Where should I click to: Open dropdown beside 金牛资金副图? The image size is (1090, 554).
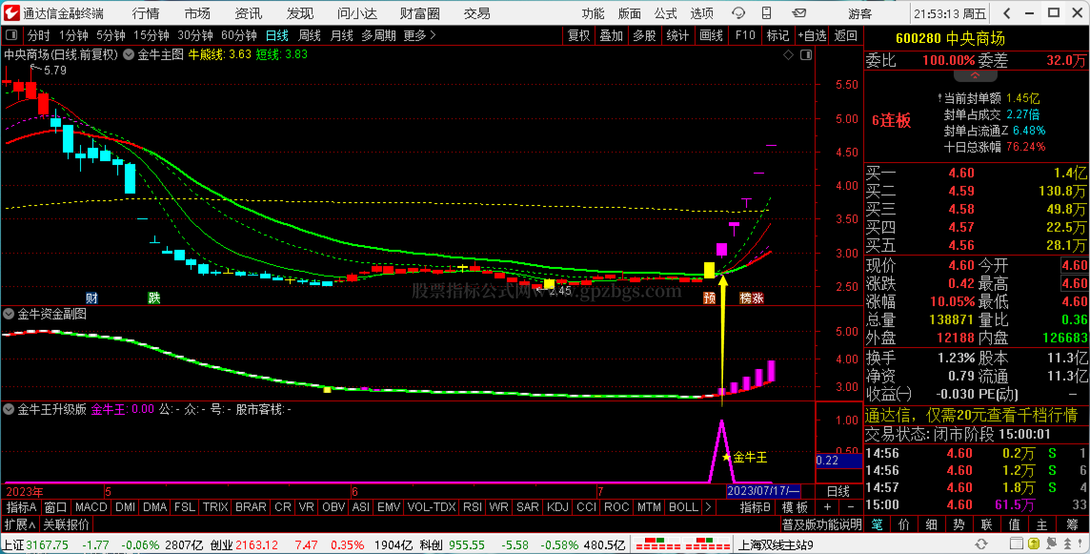coord(9,314)
